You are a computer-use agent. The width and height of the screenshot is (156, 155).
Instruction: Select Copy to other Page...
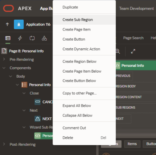click(x=84, y=93)
